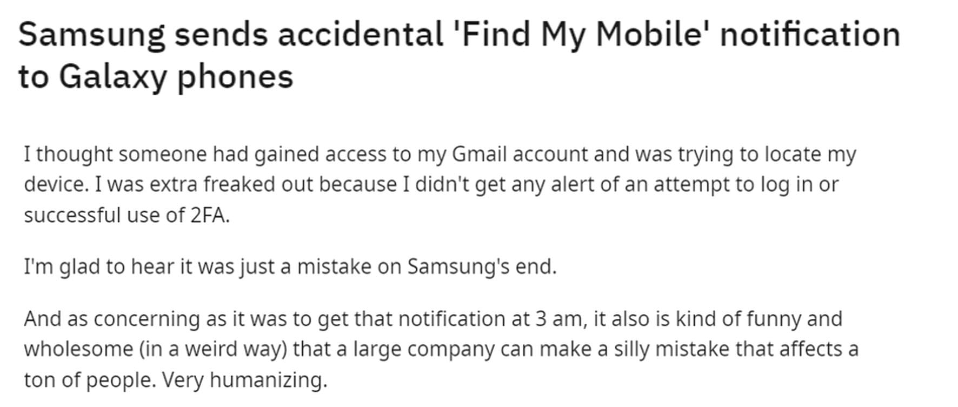
Task: Open the 'Samsung sends accidental' post title
Action: (459, 55)
